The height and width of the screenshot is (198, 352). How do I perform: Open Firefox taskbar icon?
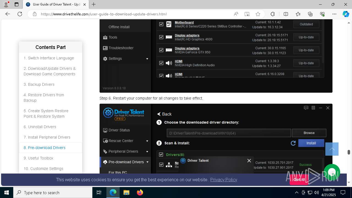140,193
